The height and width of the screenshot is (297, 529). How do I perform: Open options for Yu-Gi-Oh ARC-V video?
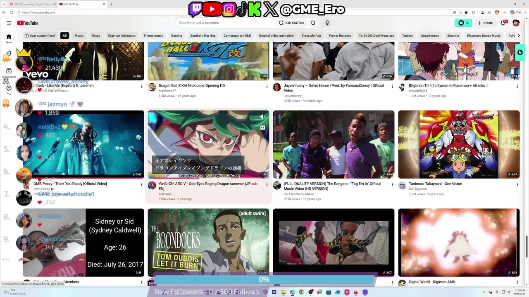(267, 184)
